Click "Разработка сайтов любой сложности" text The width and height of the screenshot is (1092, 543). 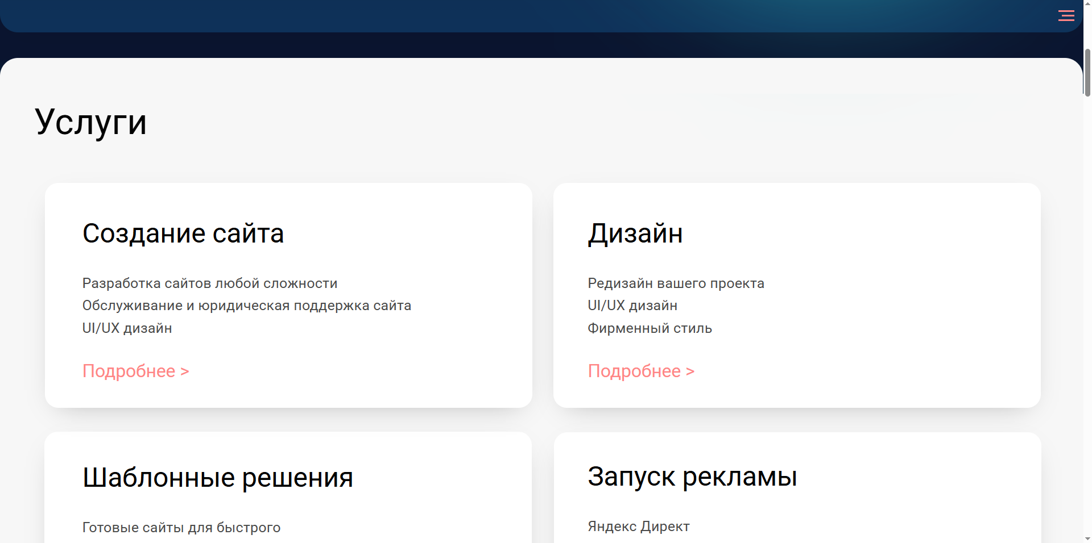click(x=210, y=283)
